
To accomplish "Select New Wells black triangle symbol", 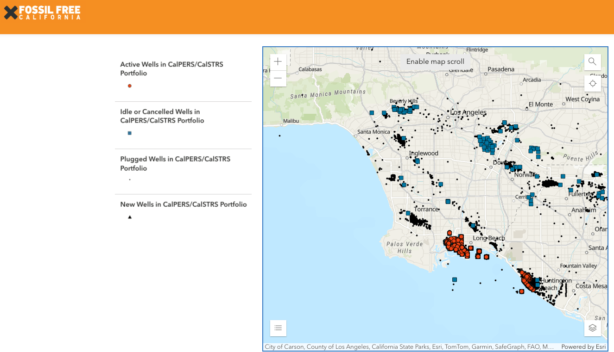I will pos(130,217).
